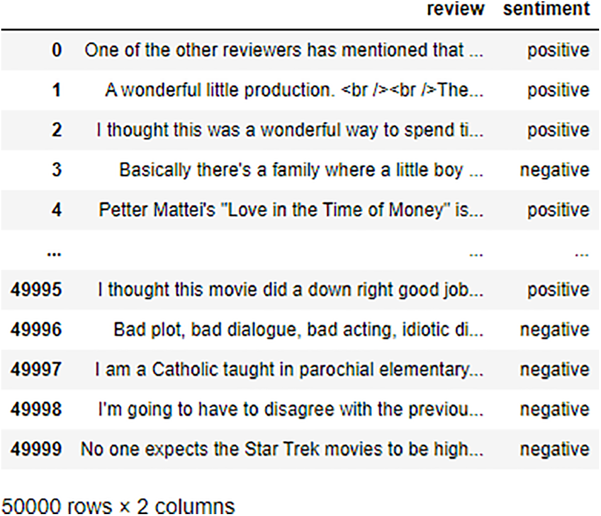Select row index 3
601x516 pixels.
point(57,170)
